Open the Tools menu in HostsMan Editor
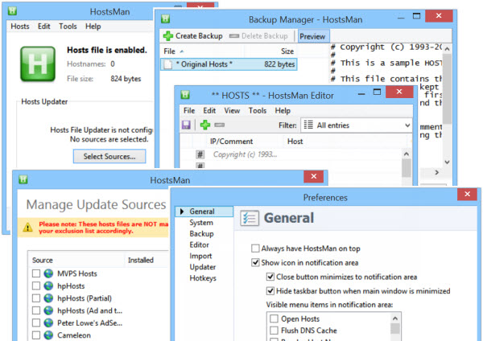The height and width of the screenshot is (341, 483). point(258,110)
